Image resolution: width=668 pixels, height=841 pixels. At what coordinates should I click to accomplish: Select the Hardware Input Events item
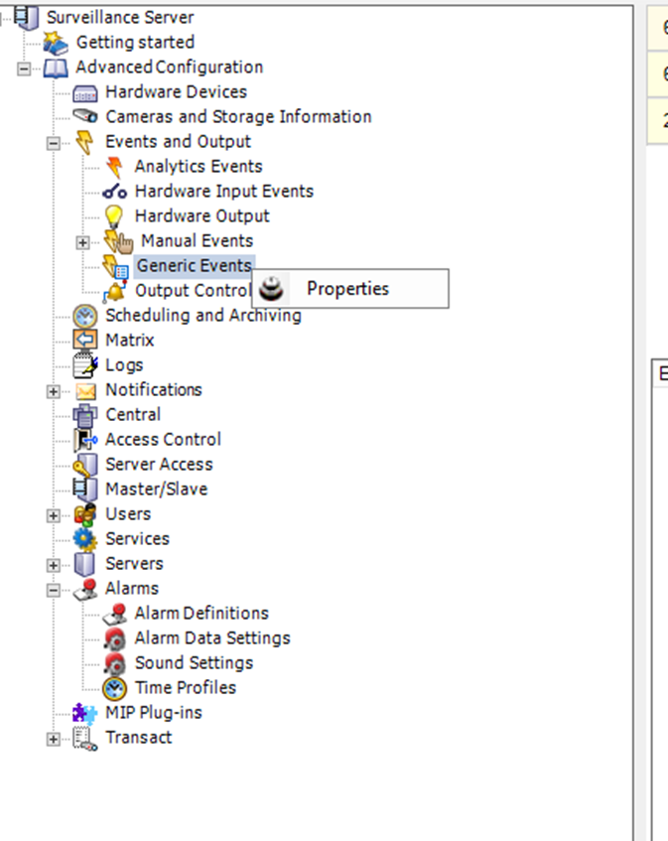tap(223, 192)
